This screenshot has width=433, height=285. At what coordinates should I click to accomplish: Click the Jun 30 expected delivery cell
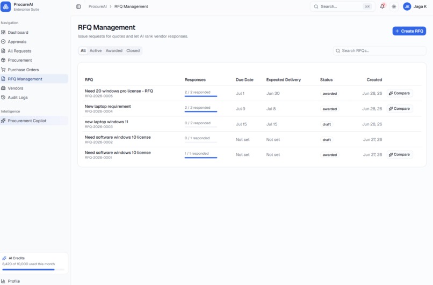tap(273, 93)
